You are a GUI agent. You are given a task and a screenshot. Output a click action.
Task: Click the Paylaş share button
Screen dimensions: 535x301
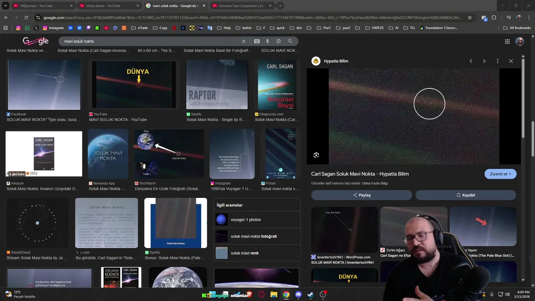coord(362,195)
